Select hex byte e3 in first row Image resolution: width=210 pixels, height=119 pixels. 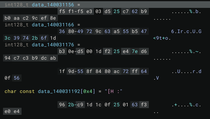click(x=89, y=12)
